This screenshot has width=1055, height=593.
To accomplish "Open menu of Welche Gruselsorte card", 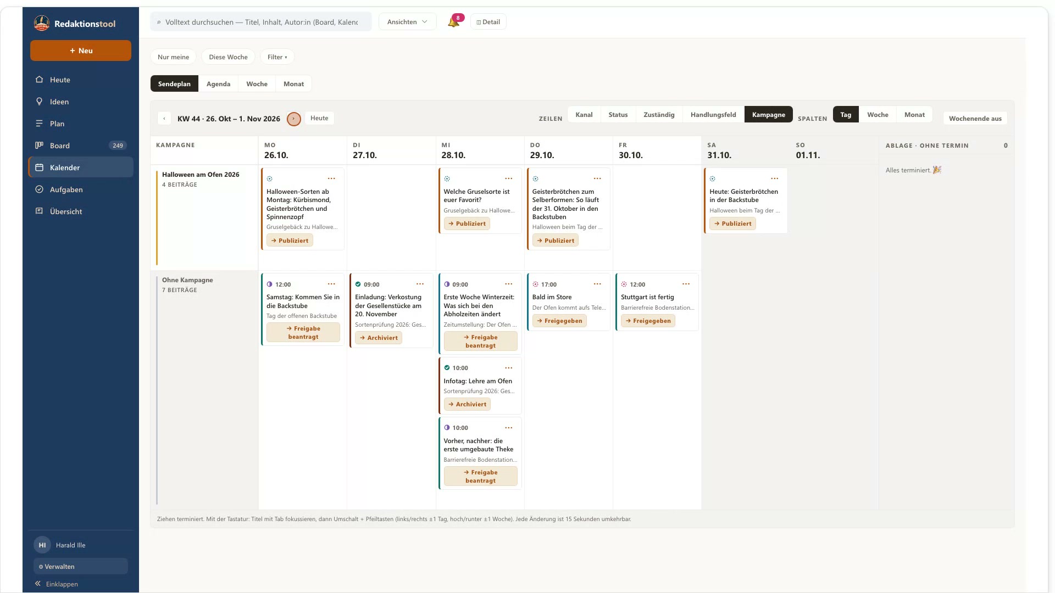I will point(509,178).
